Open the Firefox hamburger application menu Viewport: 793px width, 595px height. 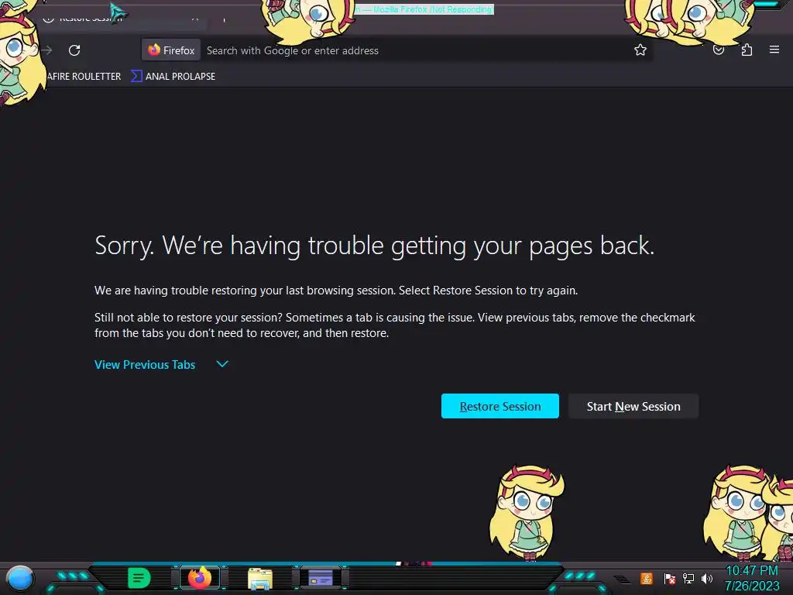coord(774,50)
